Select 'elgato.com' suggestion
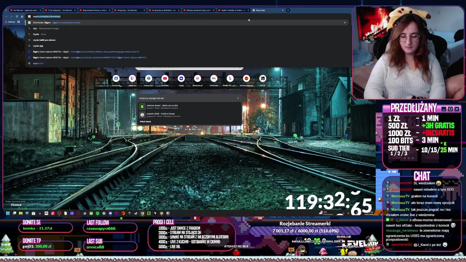The height and width of the screenshot is (262, 466). (187, 63)
